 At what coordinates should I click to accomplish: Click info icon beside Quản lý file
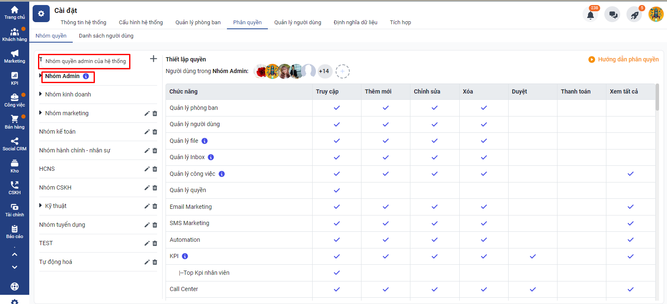[205, 141]
